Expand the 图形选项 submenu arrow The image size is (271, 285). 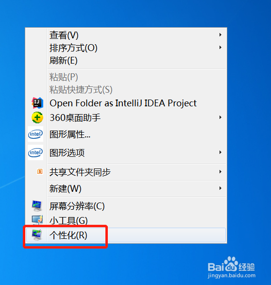click(x=220, y=152)
